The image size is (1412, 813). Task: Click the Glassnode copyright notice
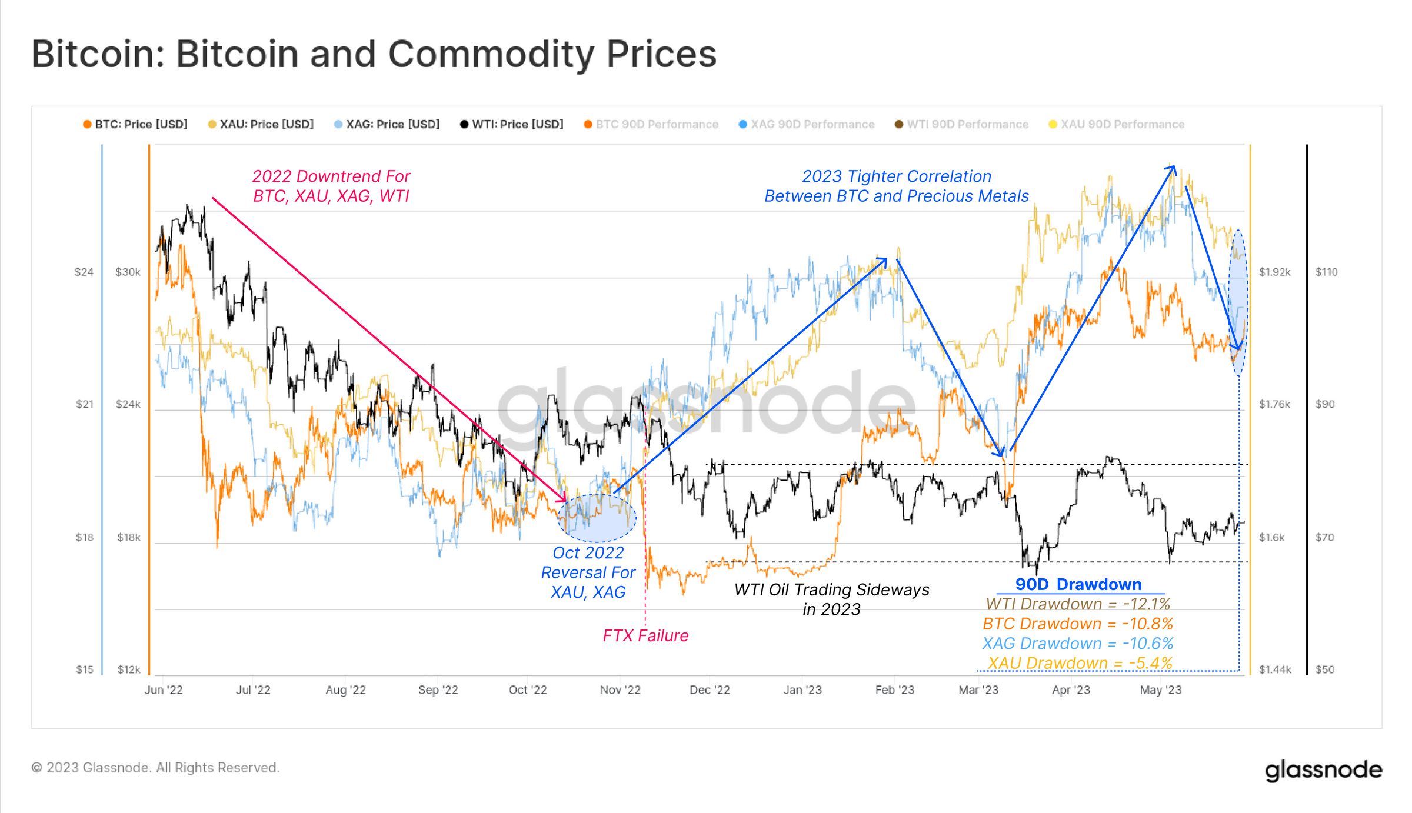[x=155, y=768]
